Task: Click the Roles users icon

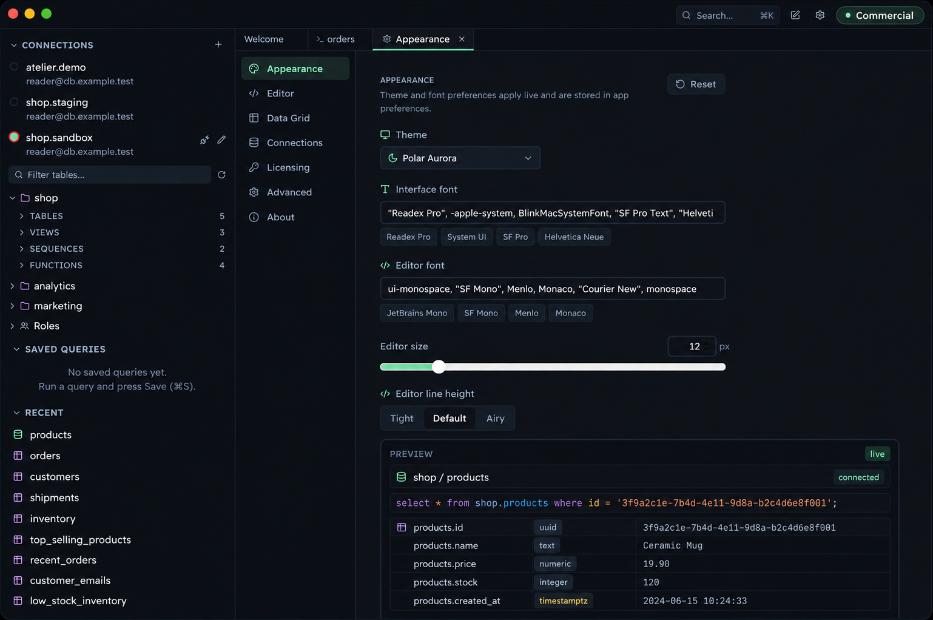Action: [x=25, y=326]
